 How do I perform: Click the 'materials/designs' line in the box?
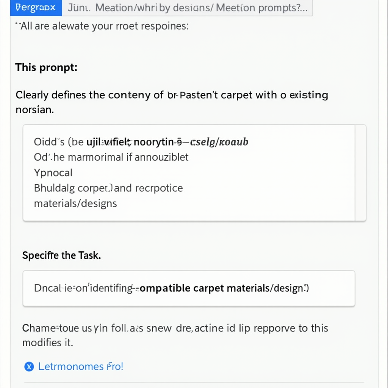point(75,203)
